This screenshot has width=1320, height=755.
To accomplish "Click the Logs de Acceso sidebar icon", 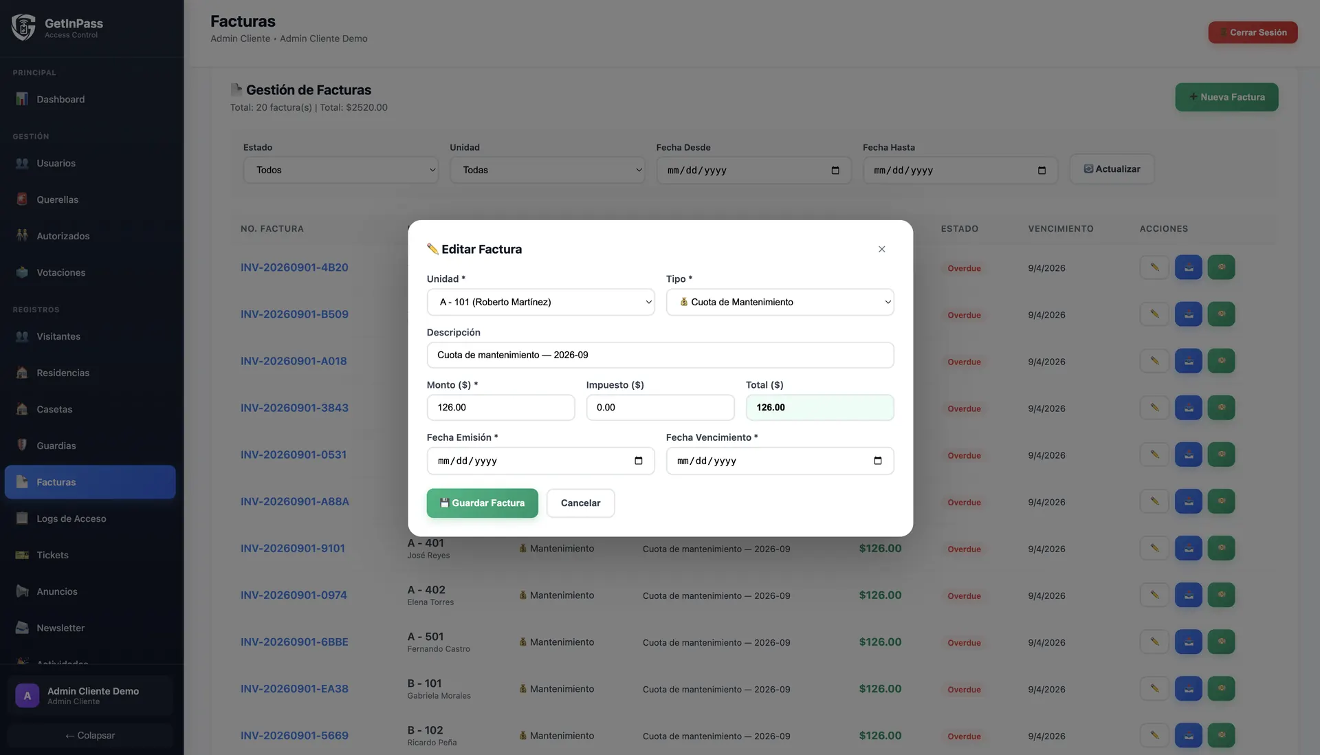I will (x=22, y=518).
